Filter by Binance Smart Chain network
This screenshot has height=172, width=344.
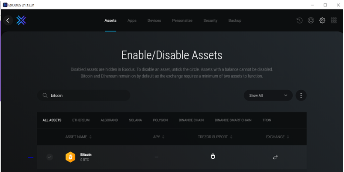[233, 120]
